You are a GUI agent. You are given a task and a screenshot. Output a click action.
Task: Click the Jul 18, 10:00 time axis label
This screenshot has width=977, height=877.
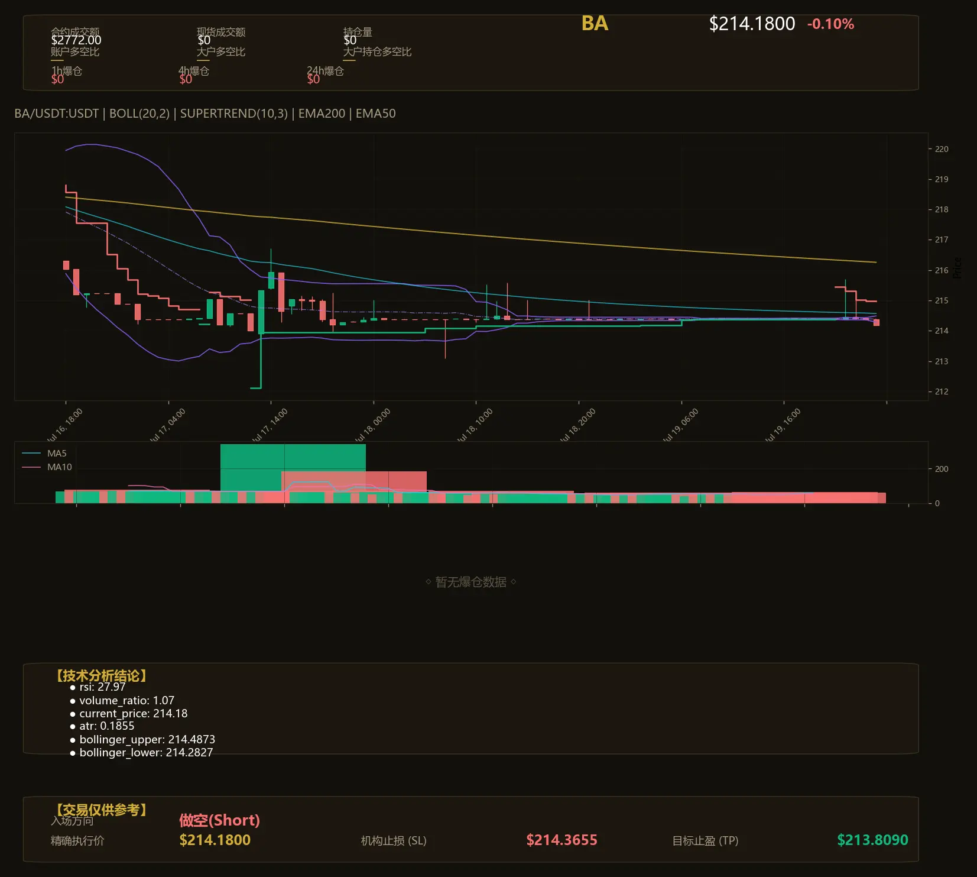coord(474,425)
